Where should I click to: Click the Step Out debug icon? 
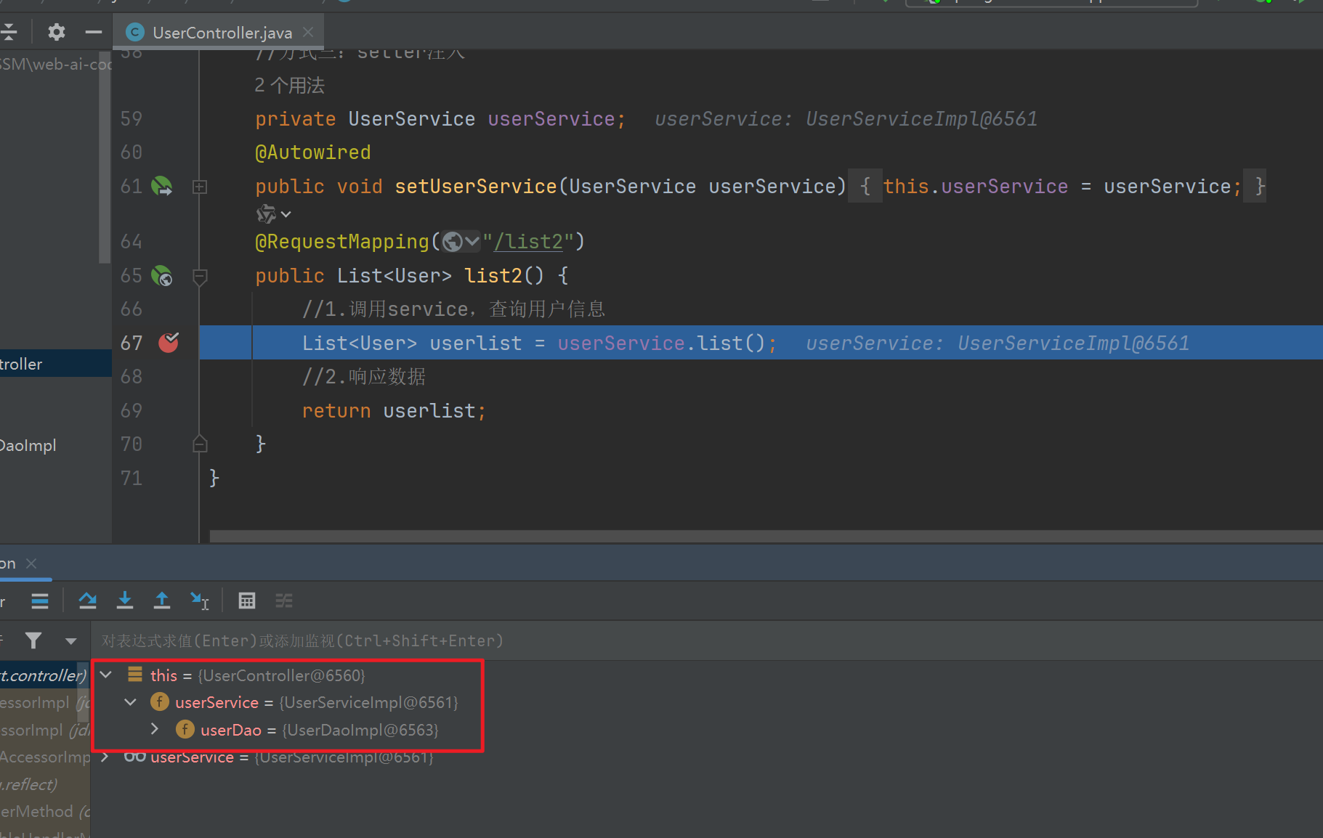(x=162, y=601)
